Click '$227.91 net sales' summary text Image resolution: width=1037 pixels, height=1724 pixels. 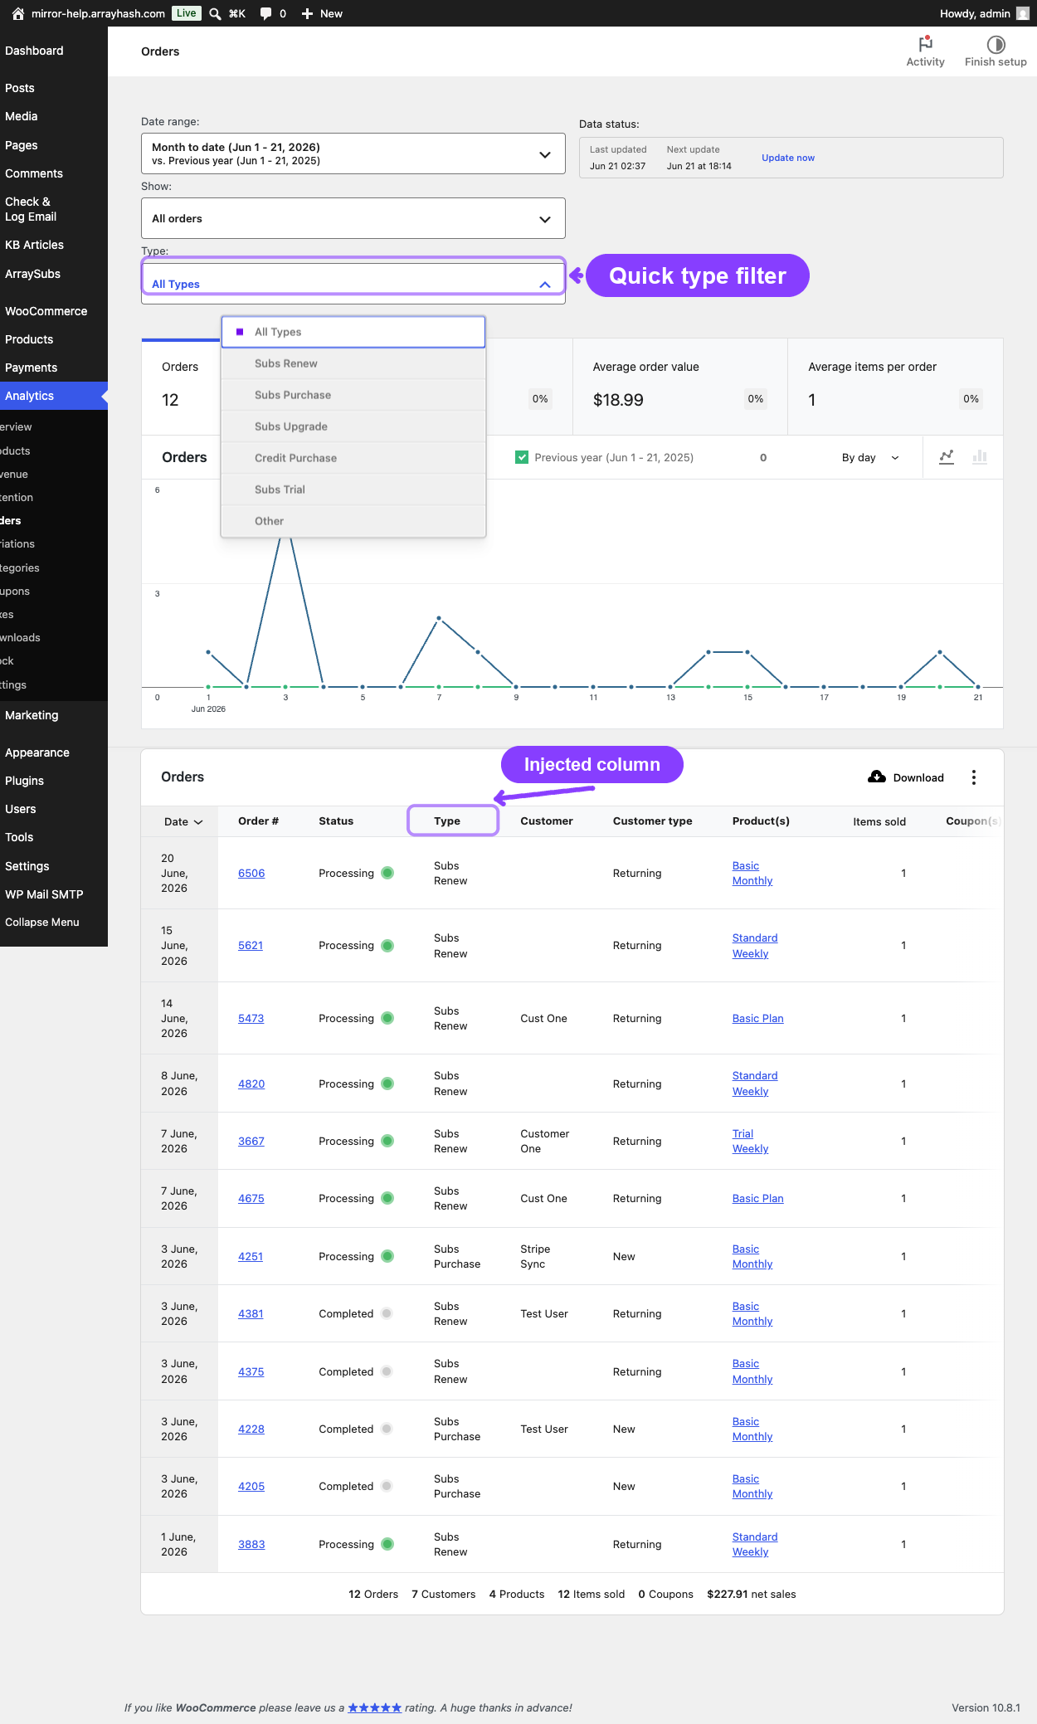click(x=752, y=1594)
